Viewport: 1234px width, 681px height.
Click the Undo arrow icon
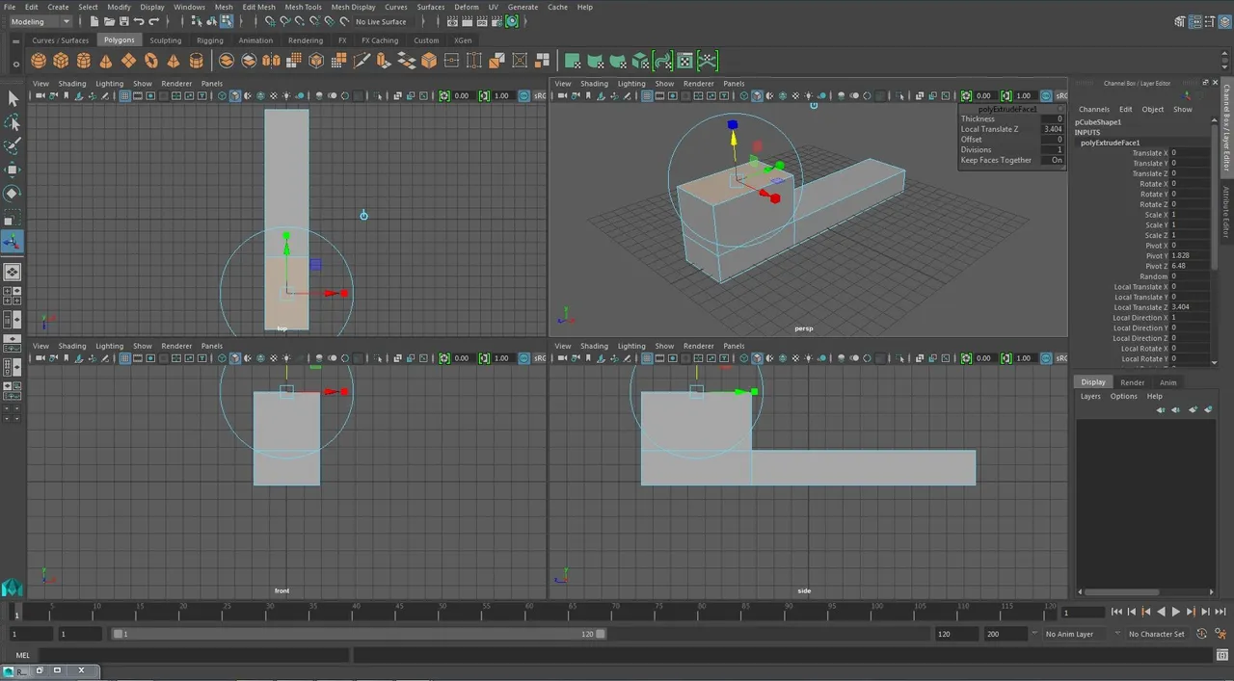coord(139,21)
